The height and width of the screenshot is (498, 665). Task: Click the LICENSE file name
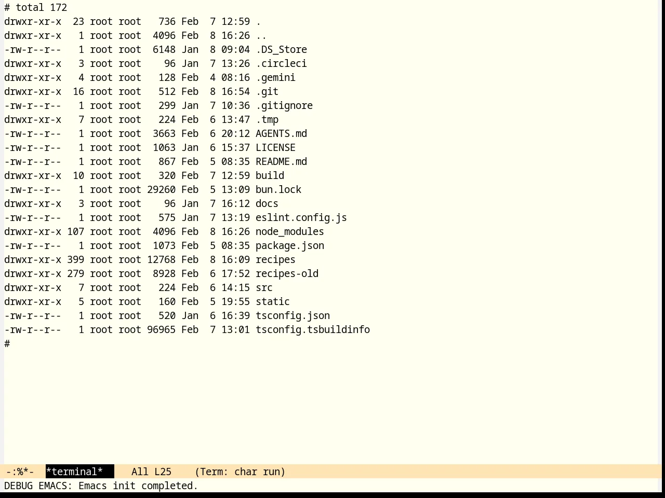pyautogui.click(x=275, y=148)
